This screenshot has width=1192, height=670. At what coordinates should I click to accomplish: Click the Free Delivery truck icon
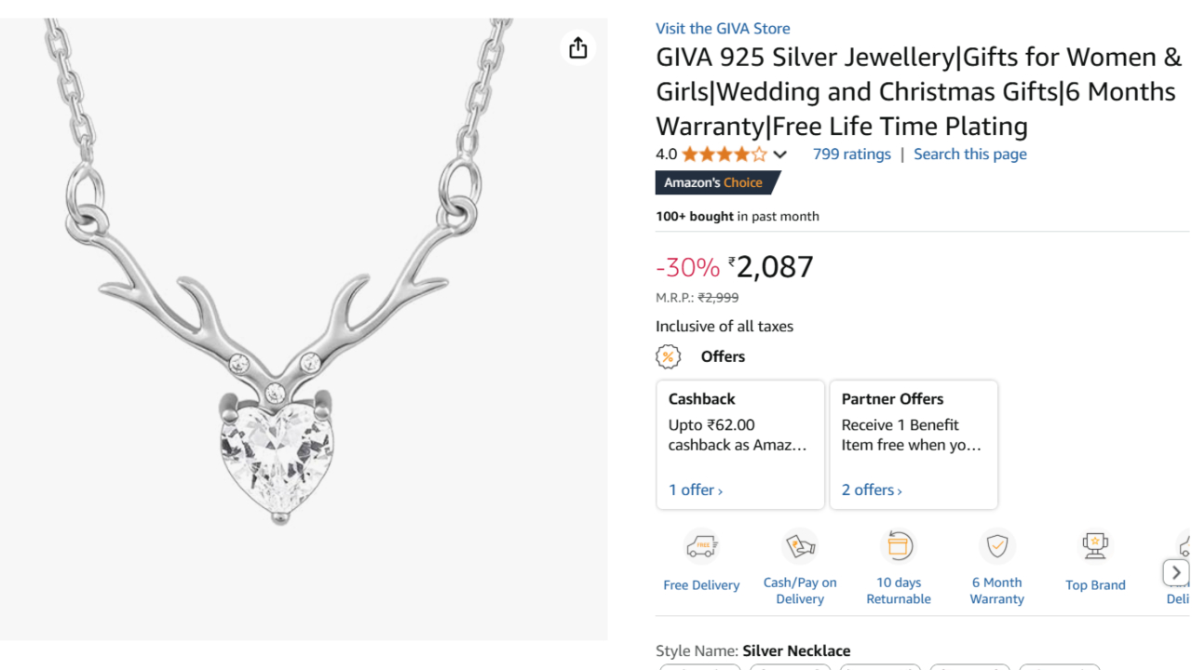click(x=701, y=546)
